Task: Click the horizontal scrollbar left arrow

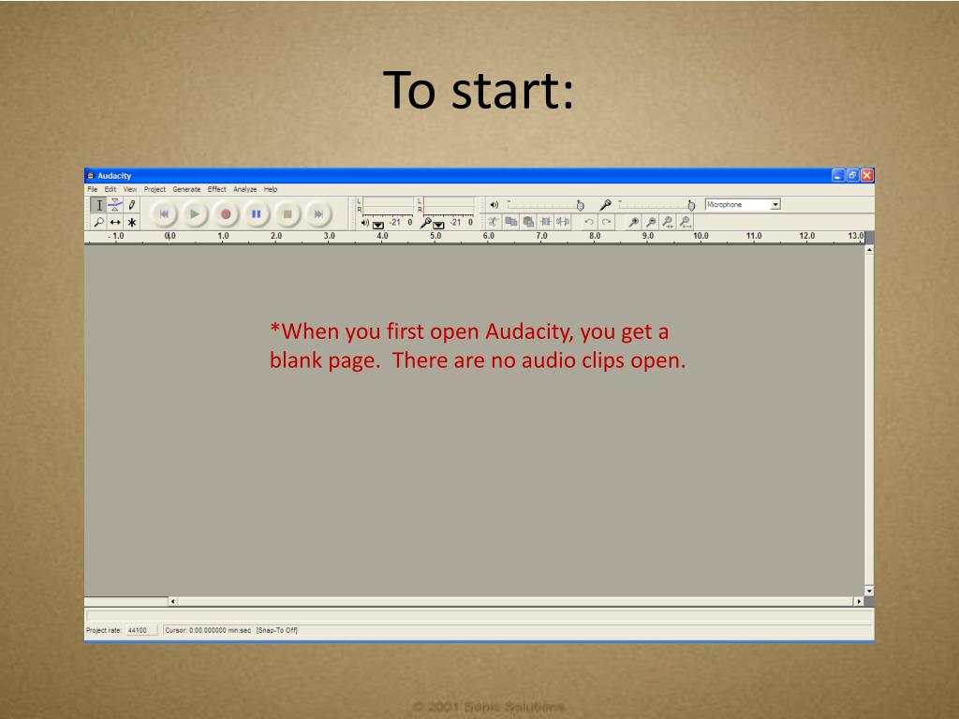Action: [x=172, y=602]
